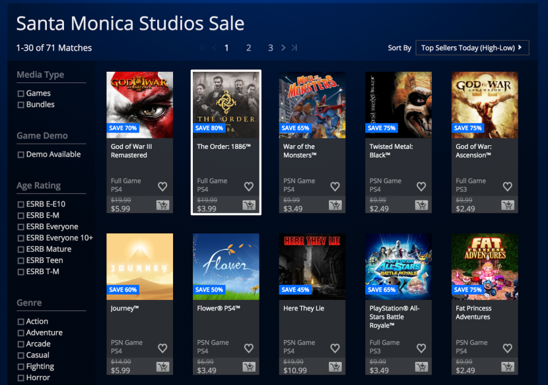The image size is (548, 385).
Task: Add Journey to shopping cart
Action: coord(162,366)
